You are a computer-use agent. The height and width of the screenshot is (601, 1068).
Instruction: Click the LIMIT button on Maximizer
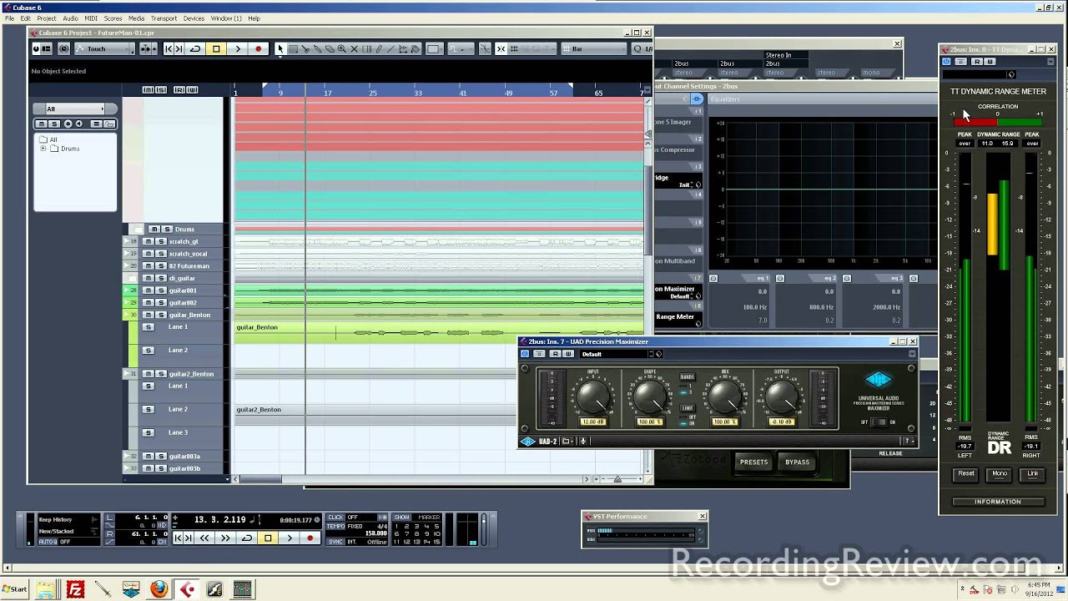687,408
